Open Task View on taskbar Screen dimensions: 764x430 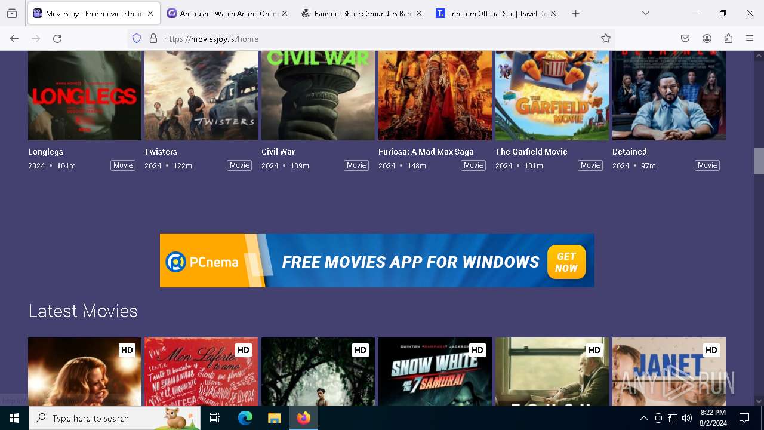pos(215,418)
